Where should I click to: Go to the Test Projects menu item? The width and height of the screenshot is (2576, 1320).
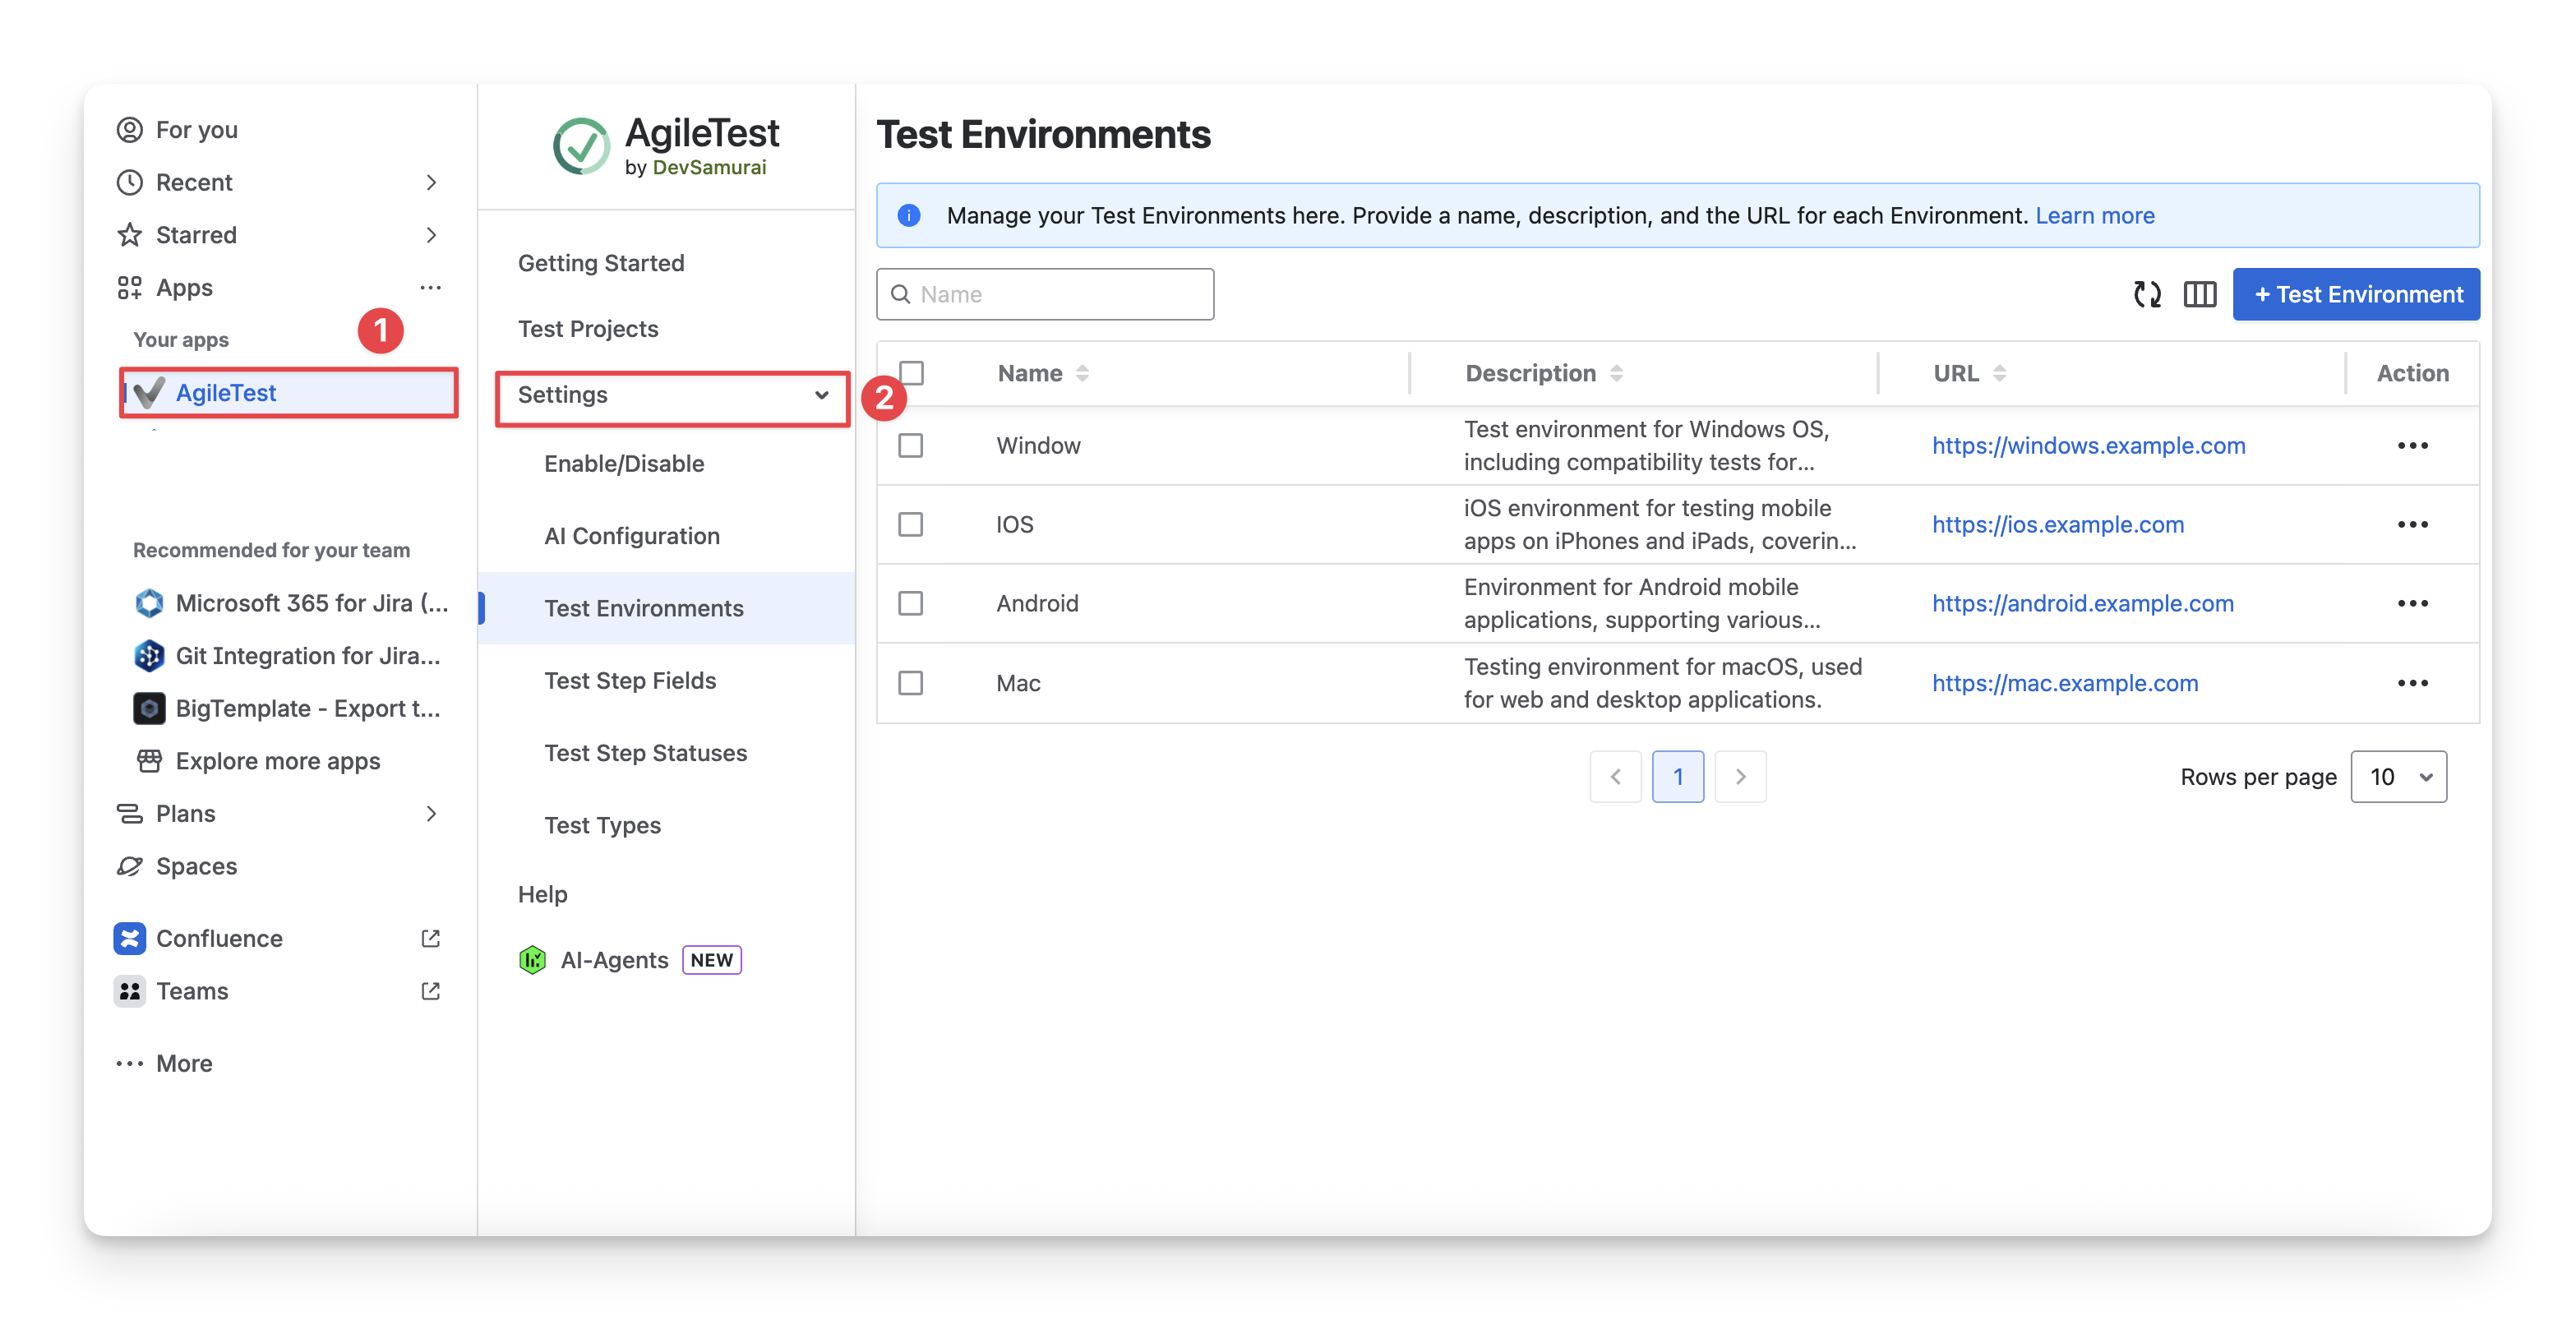588,329
